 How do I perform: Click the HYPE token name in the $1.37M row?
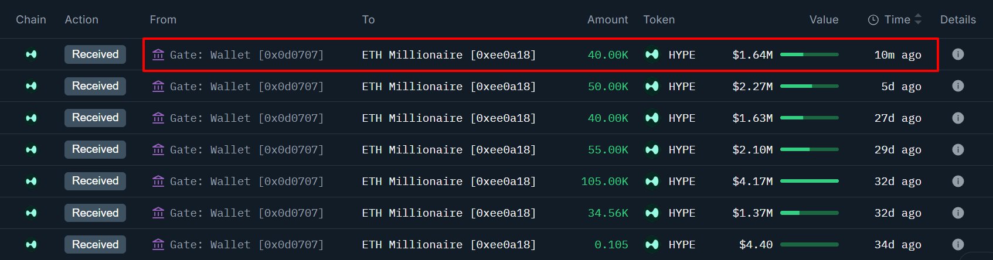coord(682,213)
